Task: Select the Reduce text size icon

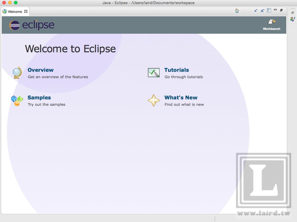Action: click(256, 10)
